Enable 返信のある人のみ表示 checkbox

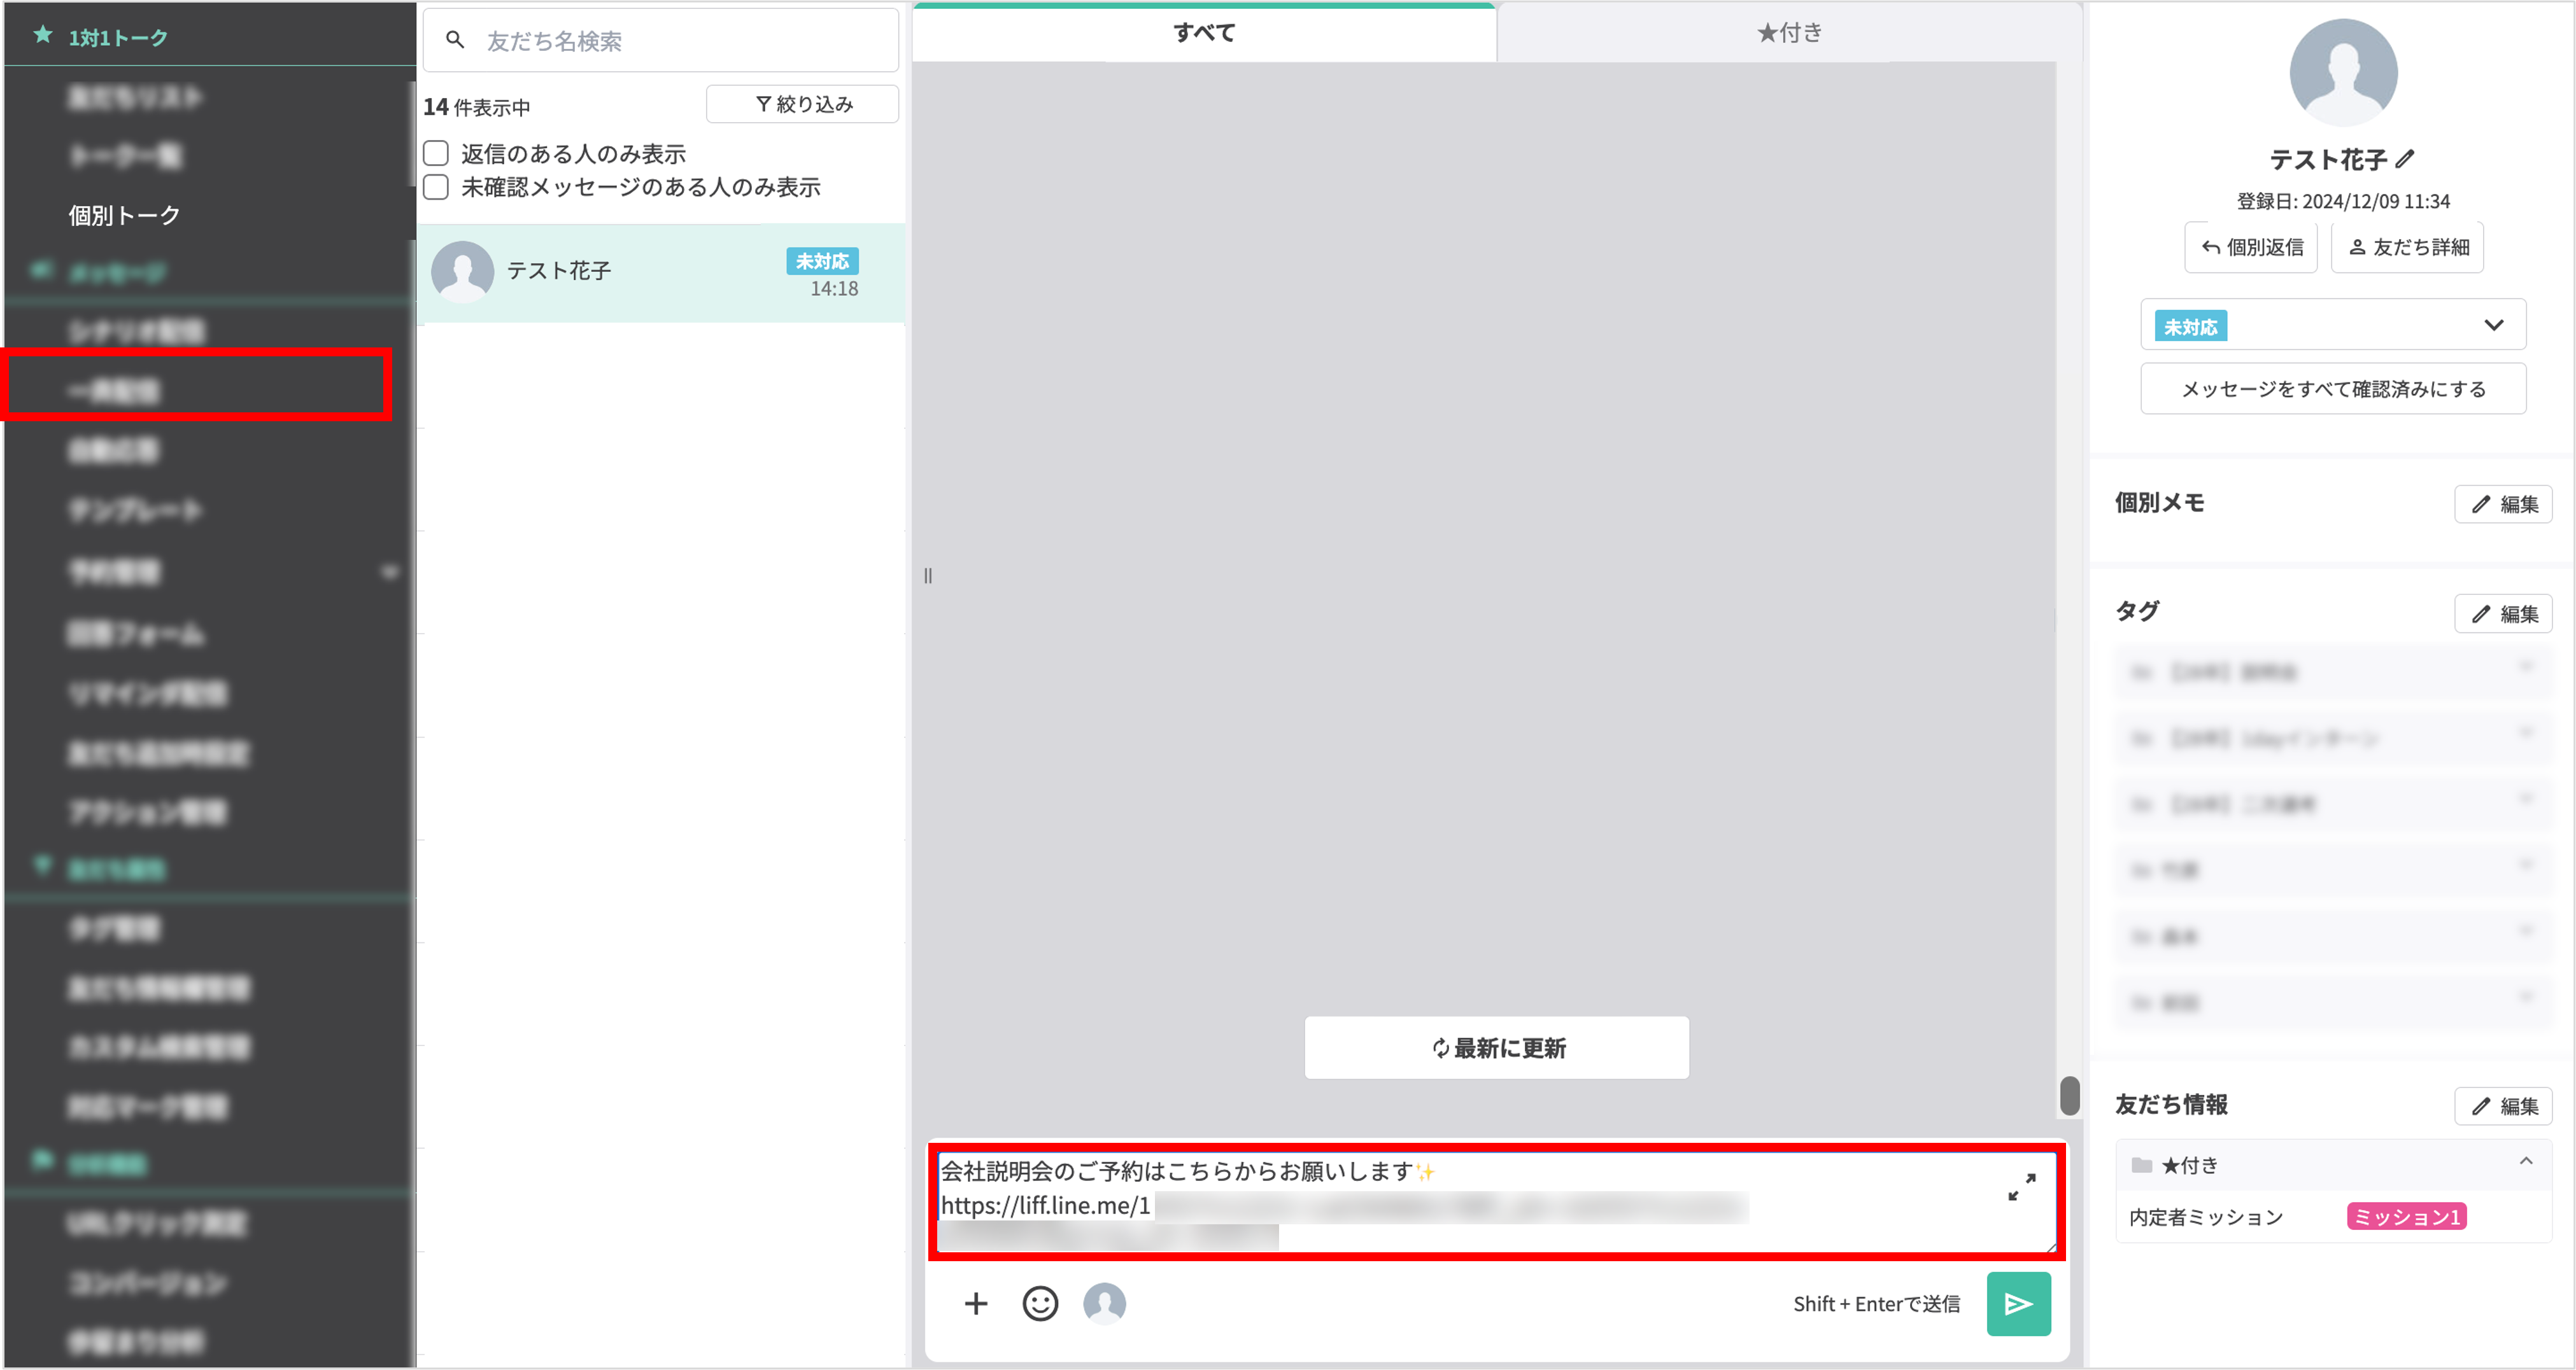tap(436, 152)
